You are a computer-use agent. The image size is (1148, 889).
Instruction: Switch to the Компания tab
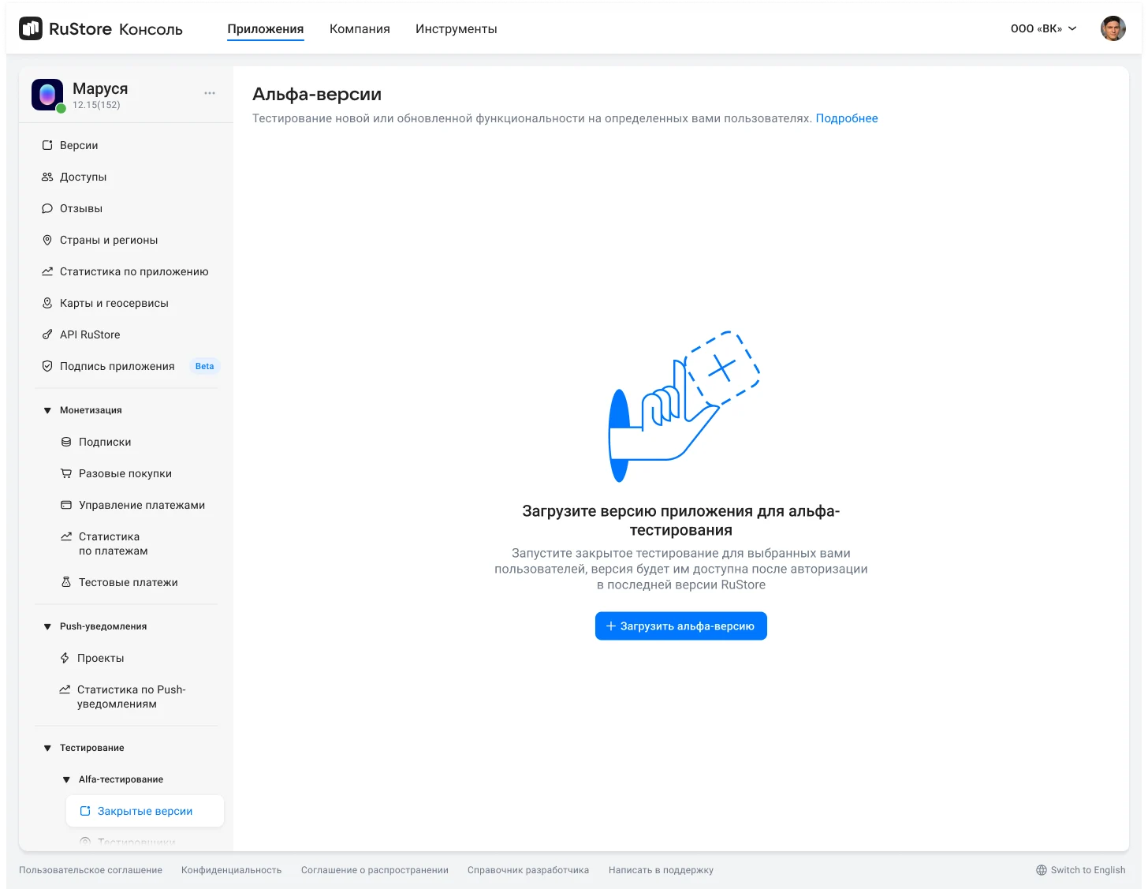(x=360, y=29)
